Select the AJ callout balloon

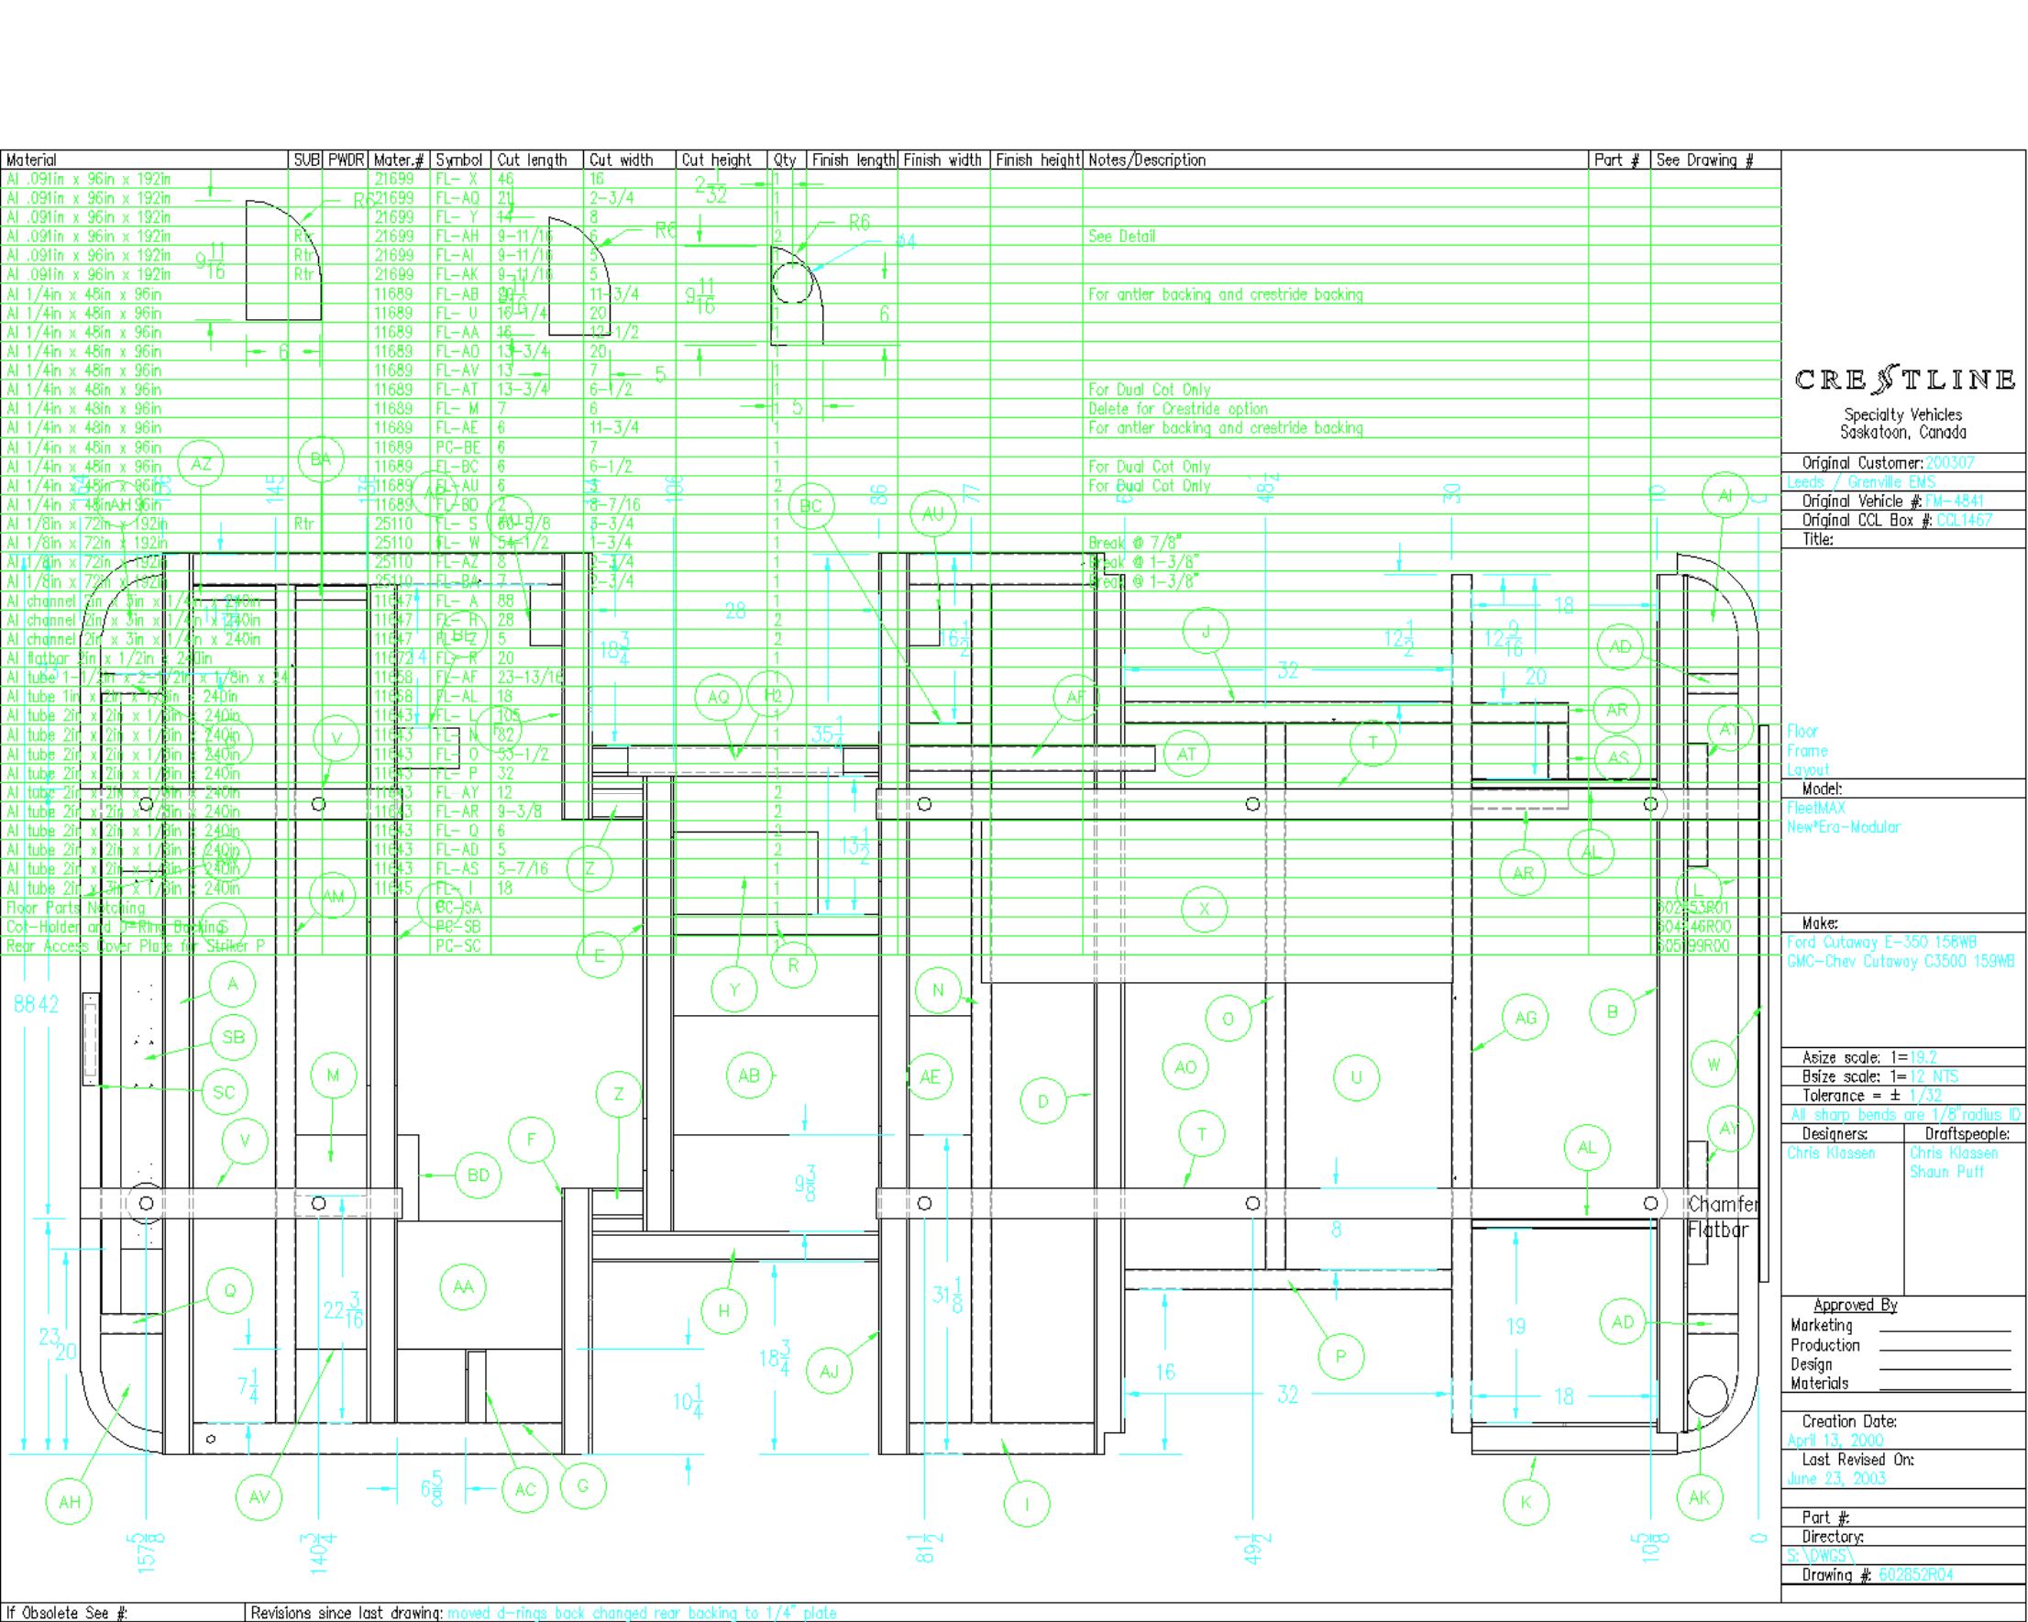tap(829, 1371)
